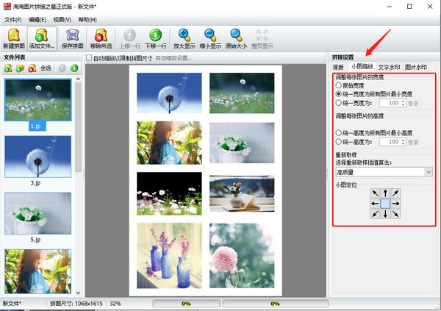Move row down with 下移一行
441x311 pixels.
pyautogui.click(x=155, y=38)
